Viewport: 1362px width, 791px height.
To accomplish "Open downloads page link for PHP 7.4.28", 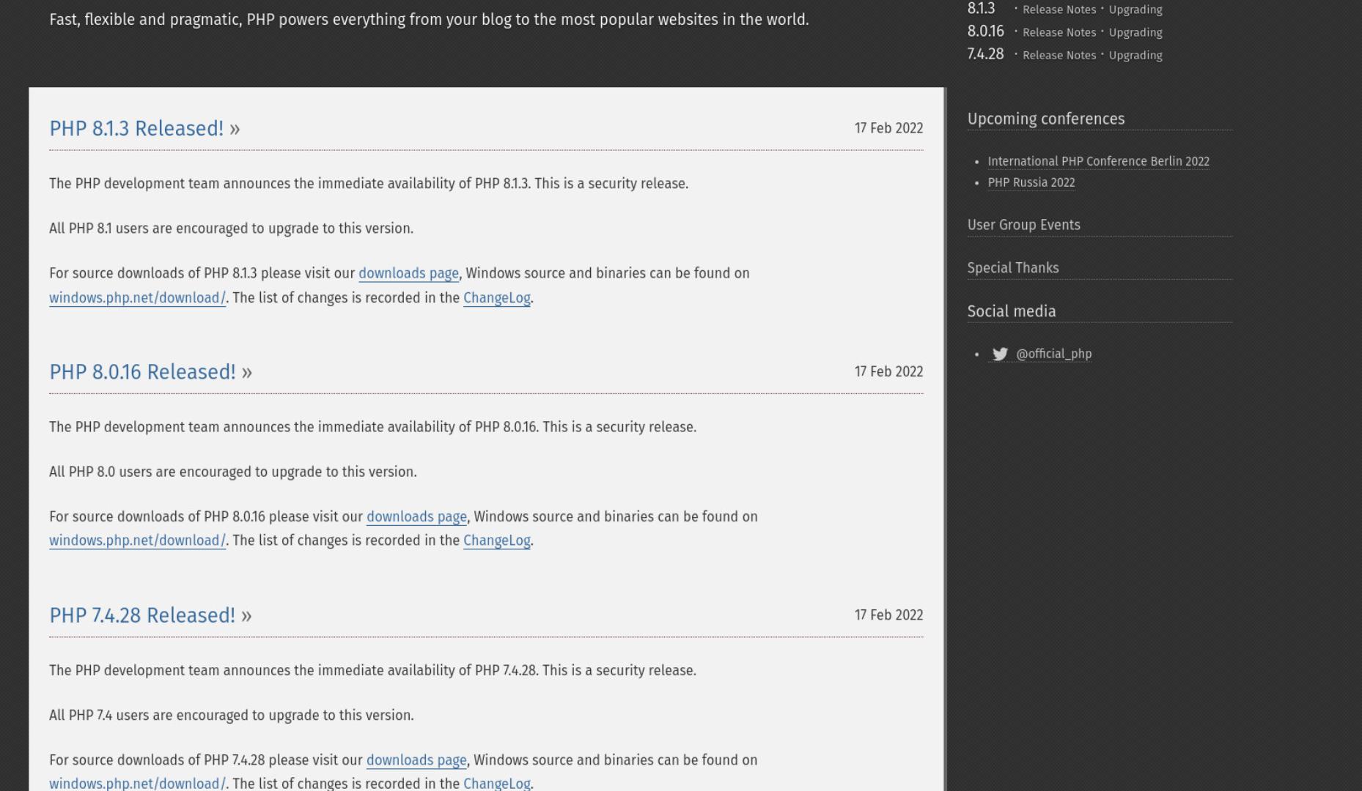I will tap(416, 760).
